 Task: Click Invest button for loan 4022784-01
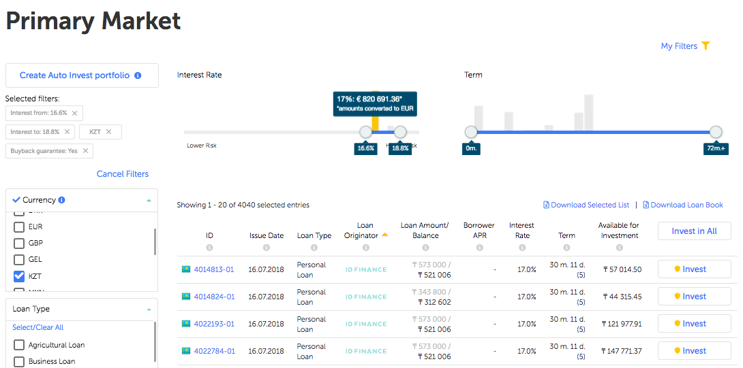(x=694, y=351)
